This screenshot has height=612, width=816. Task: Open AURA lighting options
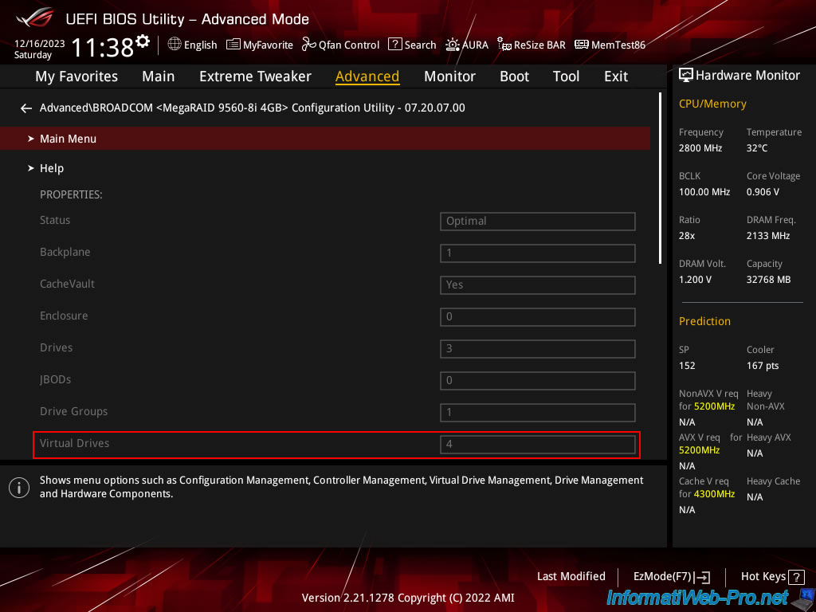467,45
